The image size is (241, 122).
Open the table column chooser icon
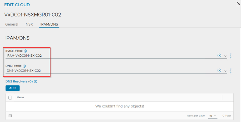pos(10,116)
